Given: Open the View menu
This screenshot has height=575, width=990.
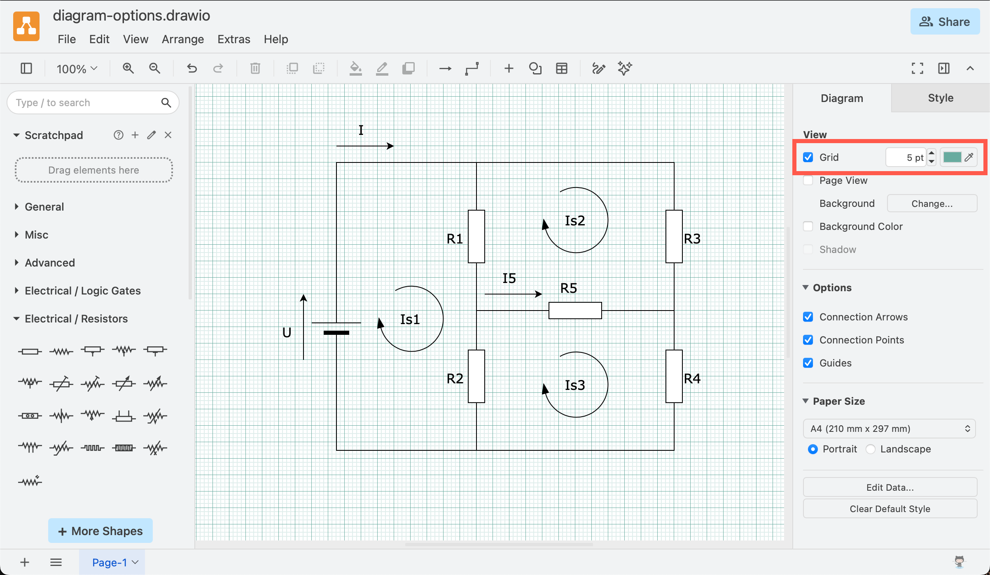Looking at the screenshot, I should 135,39.
